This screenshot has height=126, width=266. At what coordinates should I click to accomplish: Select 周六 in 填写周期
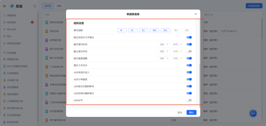(x=176, y=30)
